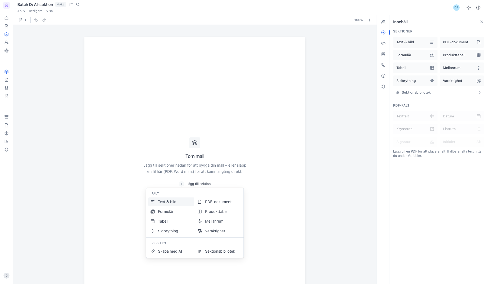Add Tabell section from right panel
The image size is (487, 284).
[x=415, y=68]
